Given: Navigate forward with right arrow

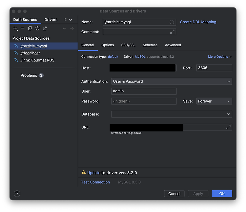Looking at the screenshot, I should 72,29.
